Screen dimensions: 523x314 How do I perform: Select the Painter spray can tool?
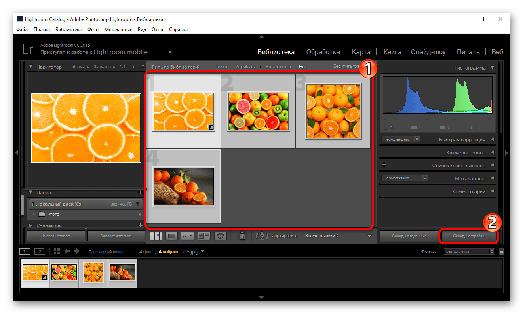click(242, 236)
